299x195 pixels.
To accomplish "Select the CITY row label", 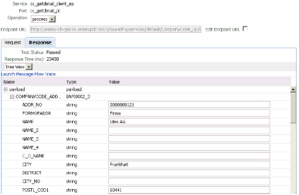I will 27,165.
